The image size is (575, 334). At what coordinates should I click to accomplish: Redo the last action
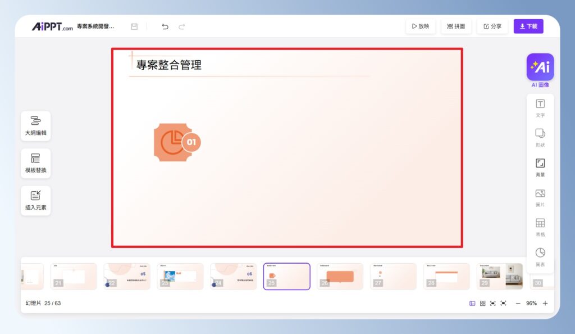coord(181,26)
